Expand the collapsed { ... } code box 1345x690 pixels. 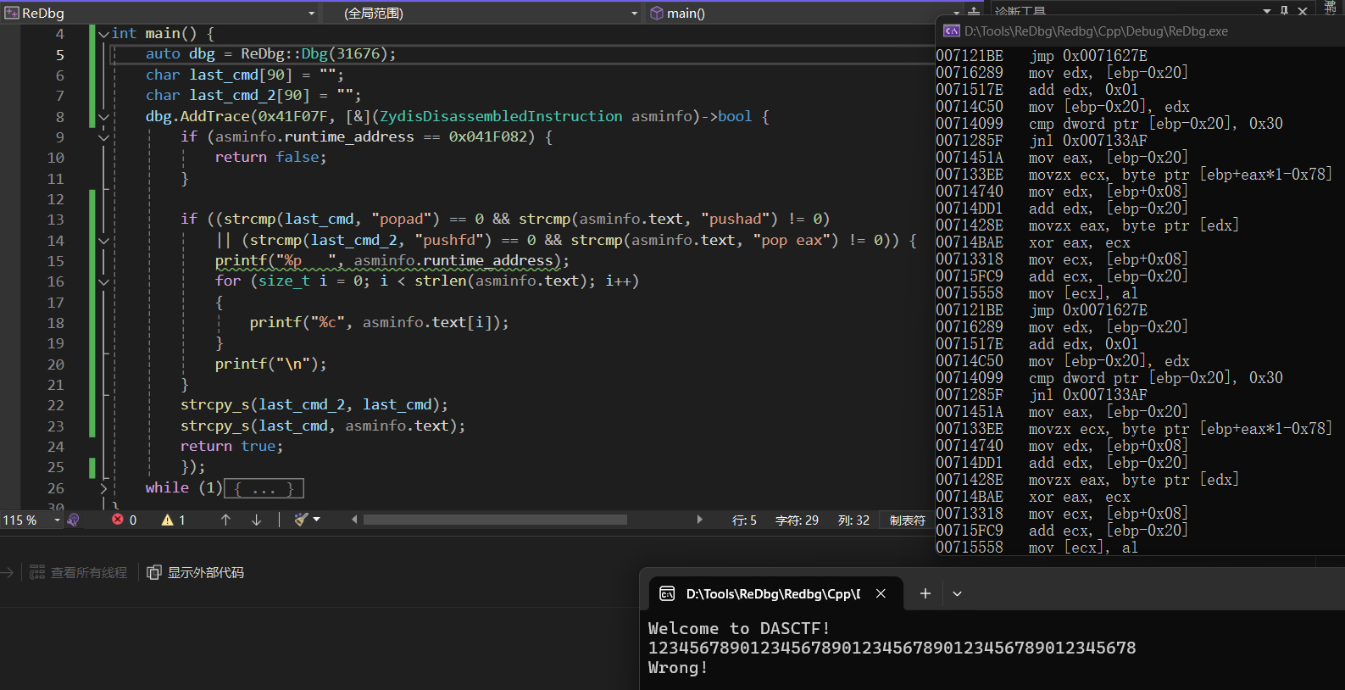click(x=264, y=488)
